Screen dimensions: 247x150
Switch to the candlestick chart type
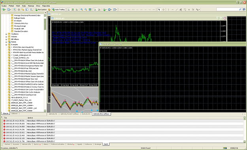[x=73, y=9]
